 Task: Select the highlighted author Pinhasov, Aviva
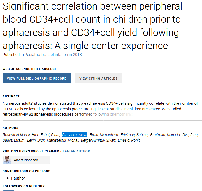pos(75,135)
